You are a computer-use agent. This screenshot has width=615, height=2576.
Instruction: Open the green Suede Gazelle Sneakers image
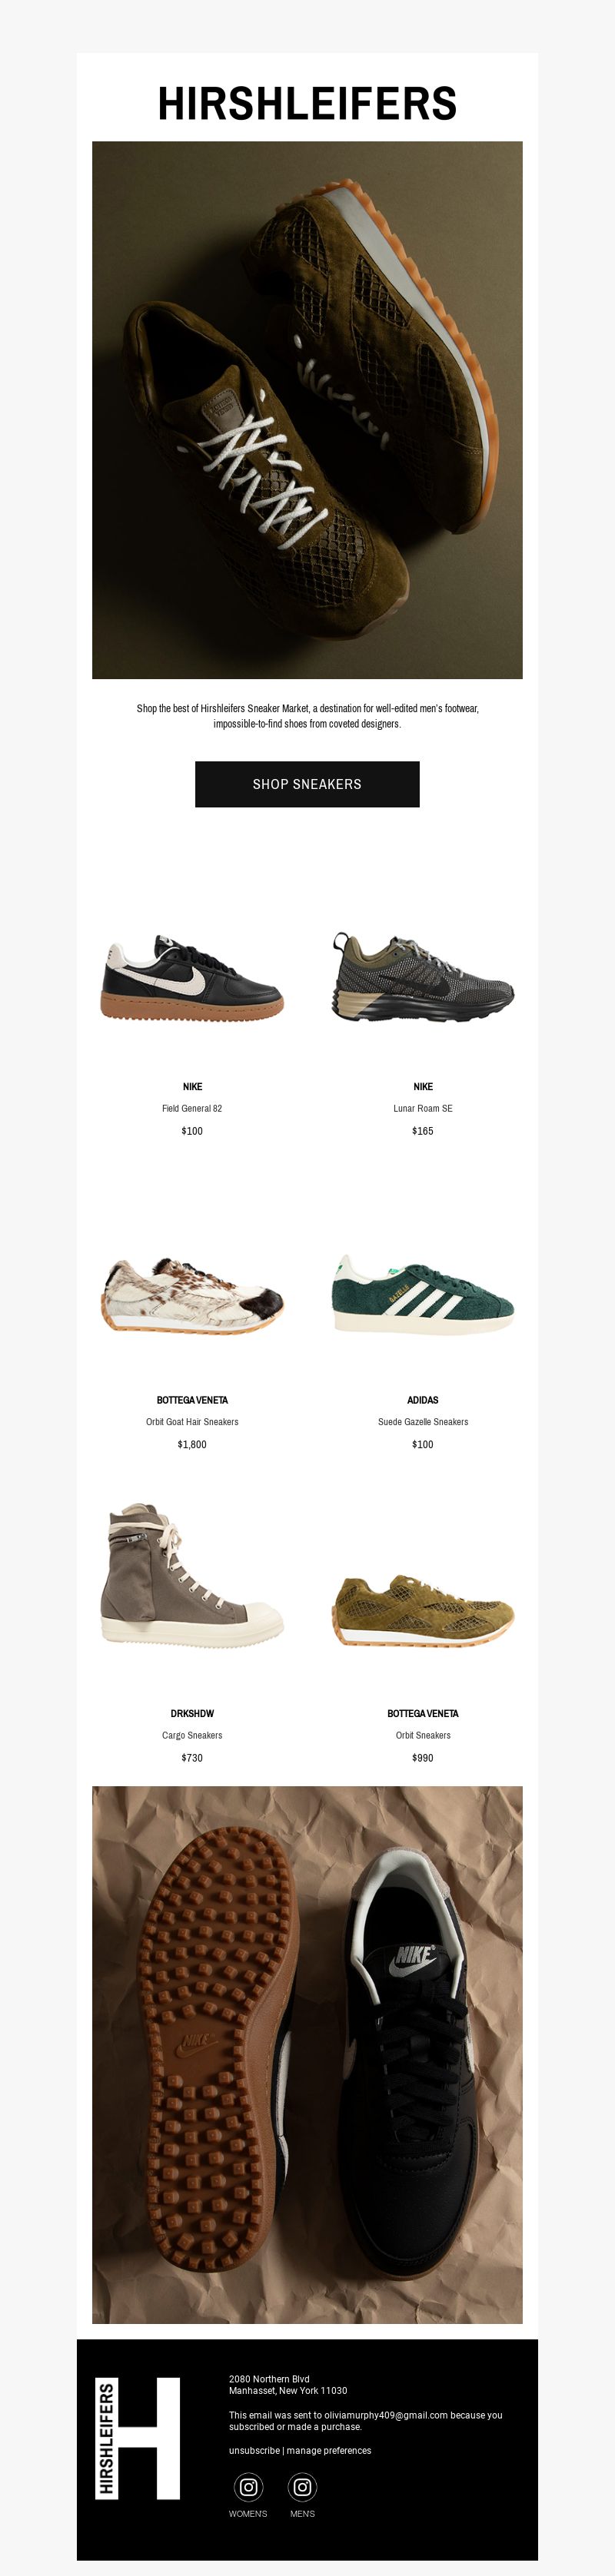click(423, 1294)
